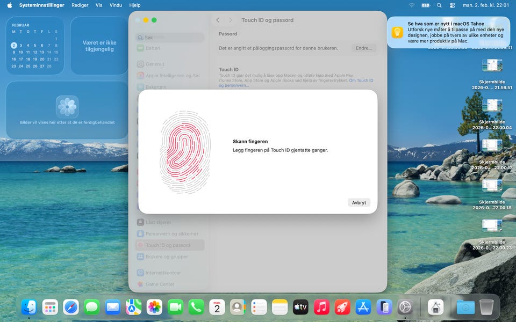Select today's date 2 in calendar widget
Image resolution: width=516 pixels, height=322 pixels.
tap(14, 46)
